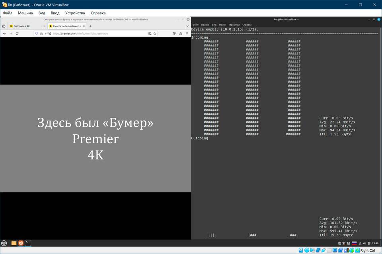Image resolution: width=382 pixels, height=254 pixels.
Task: Click VirtualBox recording status icon
Action: pos(340,250)
